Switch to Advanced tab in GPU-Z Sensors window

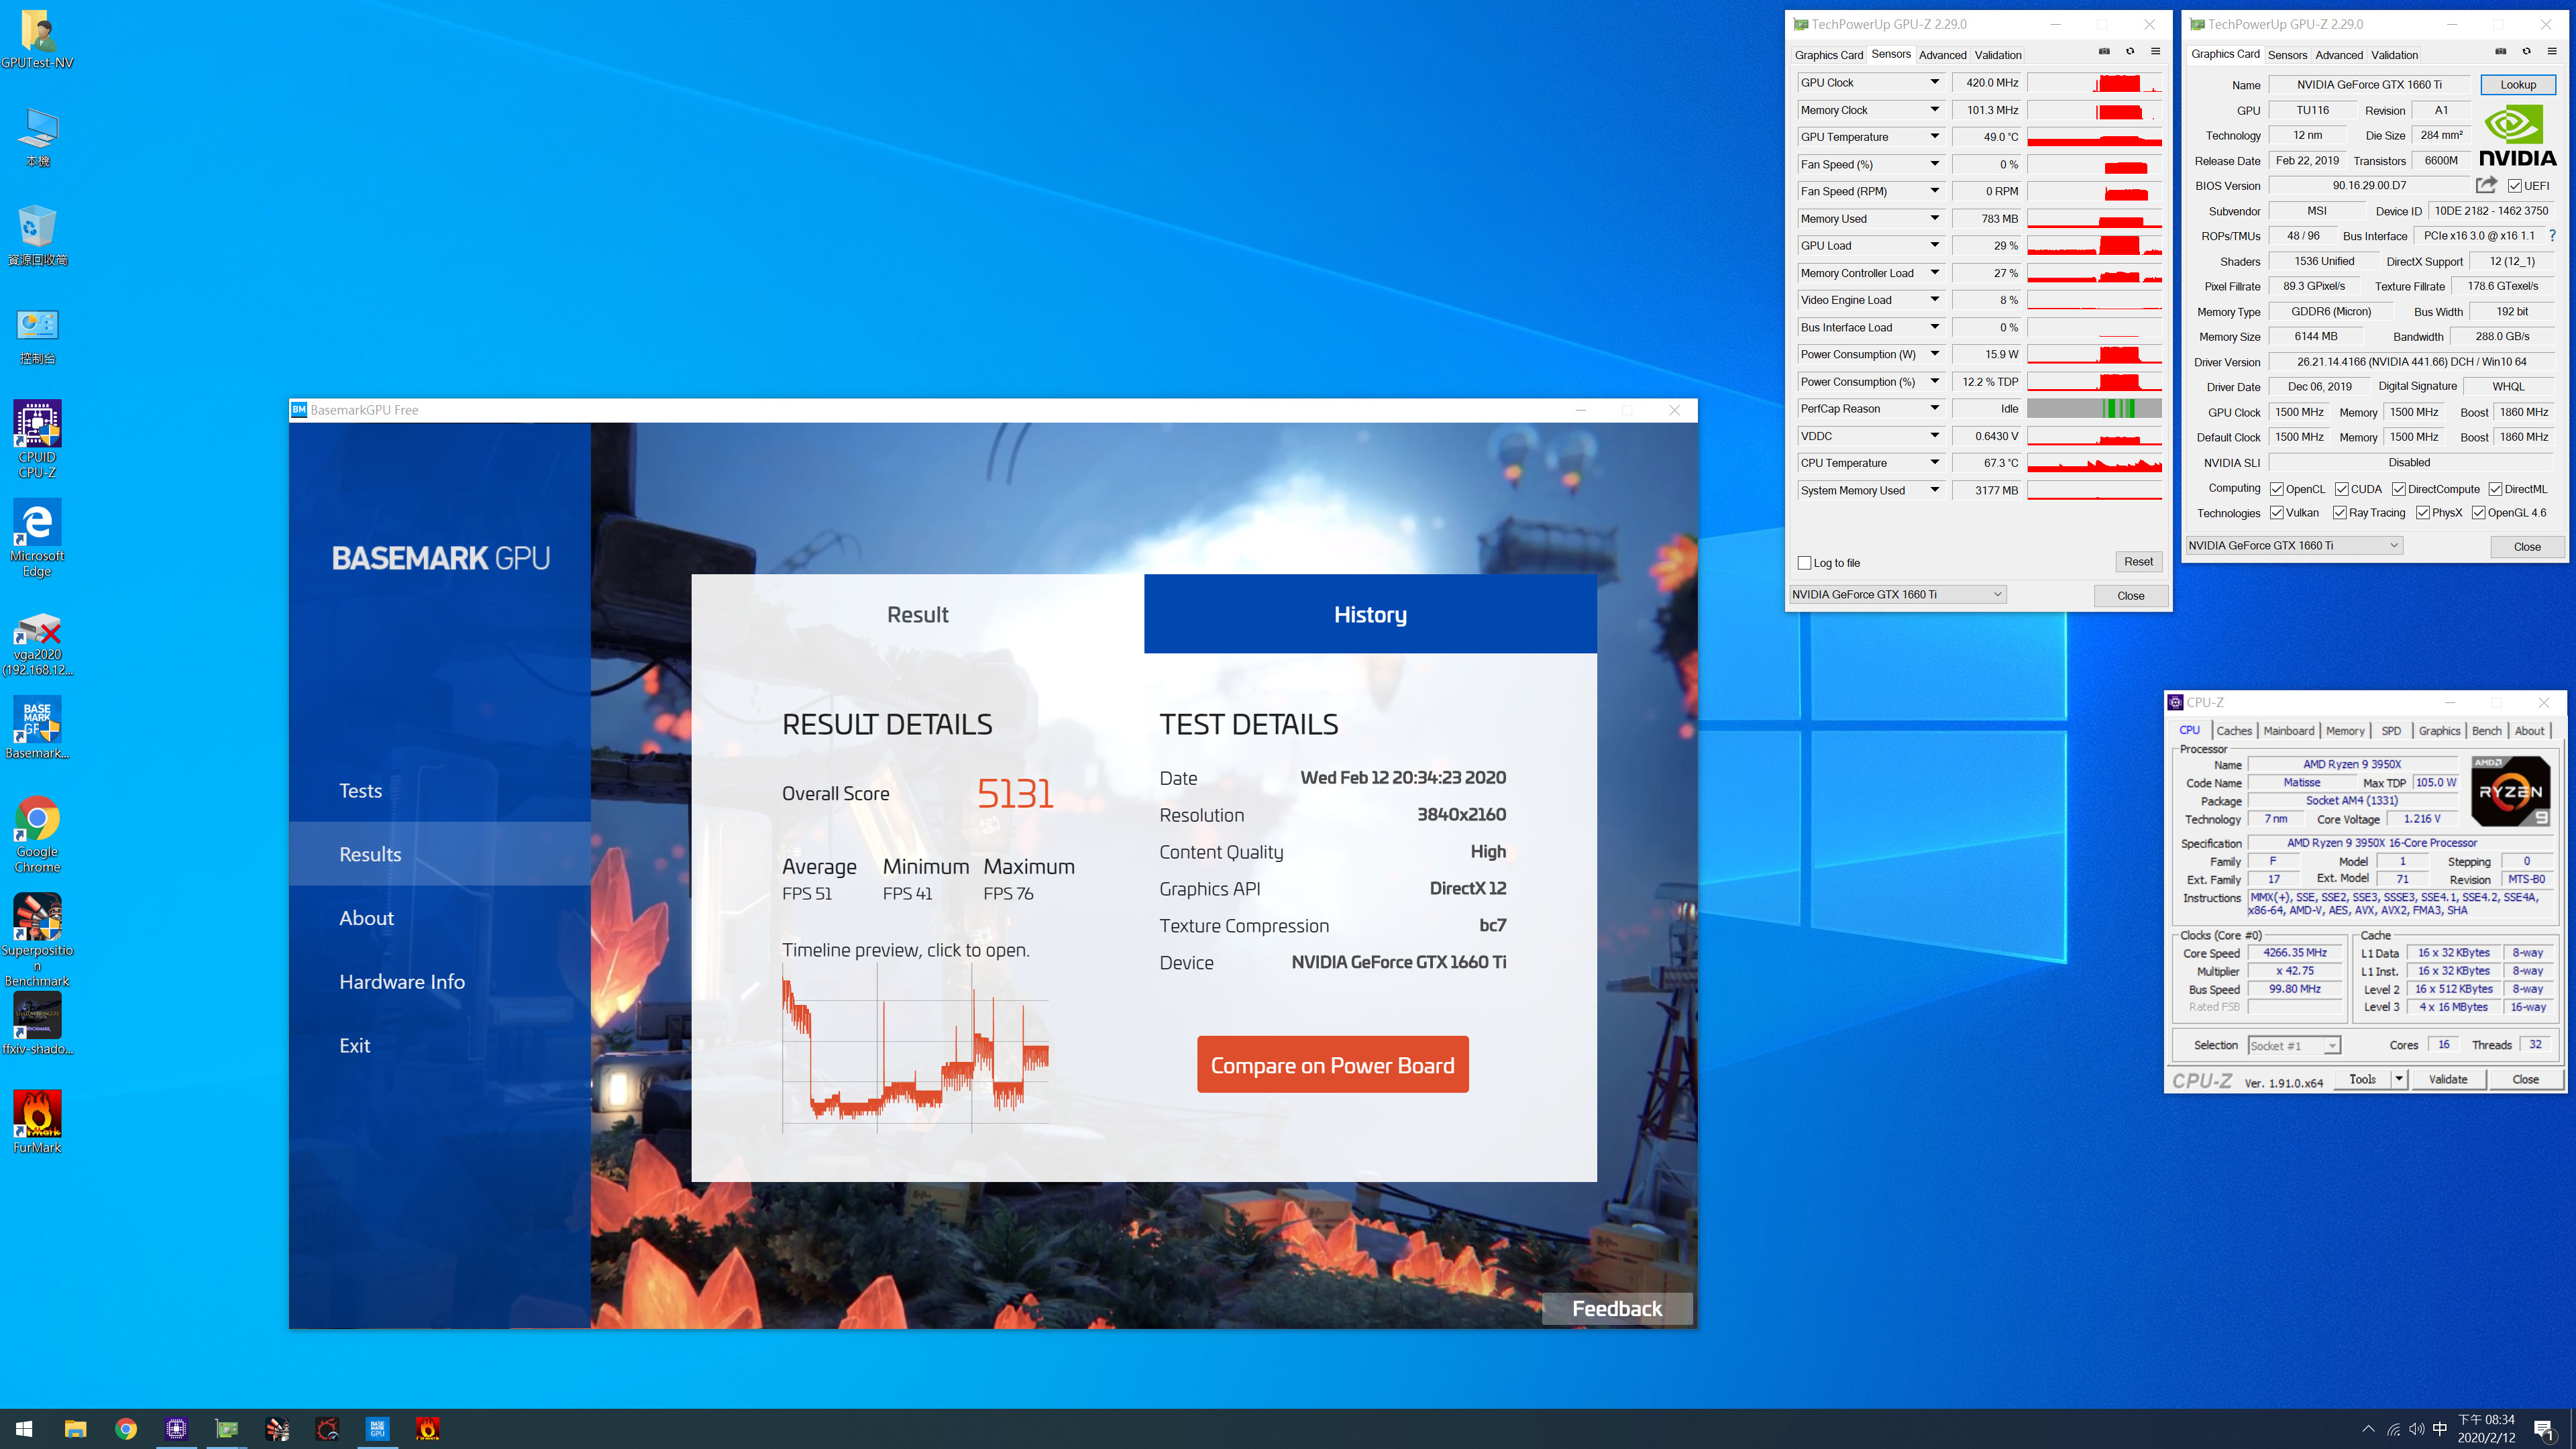(1942, 55)
